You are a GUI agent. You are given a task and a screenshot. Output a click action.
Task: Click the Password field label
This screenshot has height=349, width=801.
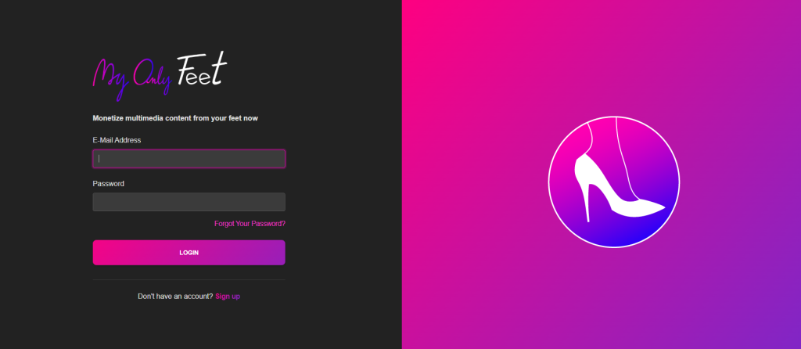tap(108, 183)
